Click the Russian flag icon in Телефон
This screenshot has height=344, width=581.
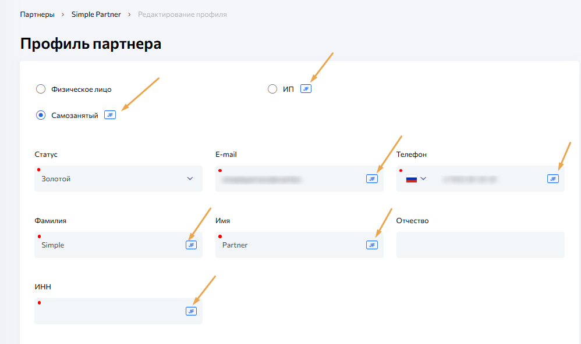click(412, 179)
